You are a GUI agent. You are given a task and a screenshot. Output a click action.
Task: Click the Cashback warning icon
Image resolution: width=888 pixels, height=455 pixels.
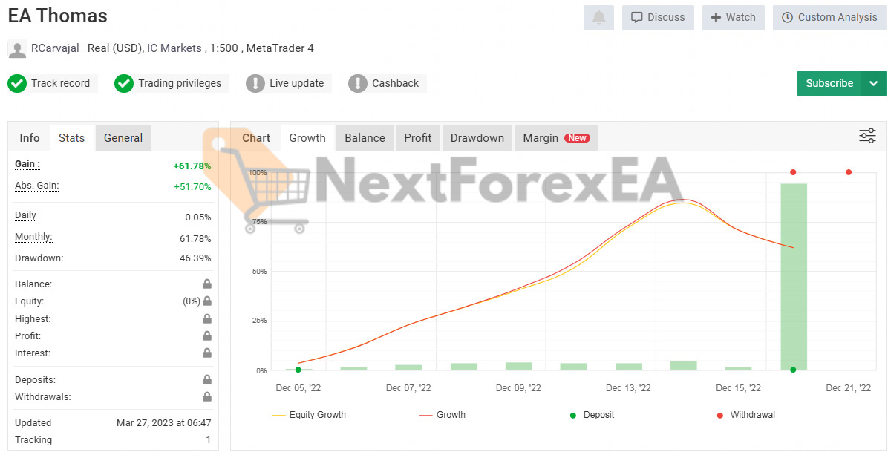point(358,83)
